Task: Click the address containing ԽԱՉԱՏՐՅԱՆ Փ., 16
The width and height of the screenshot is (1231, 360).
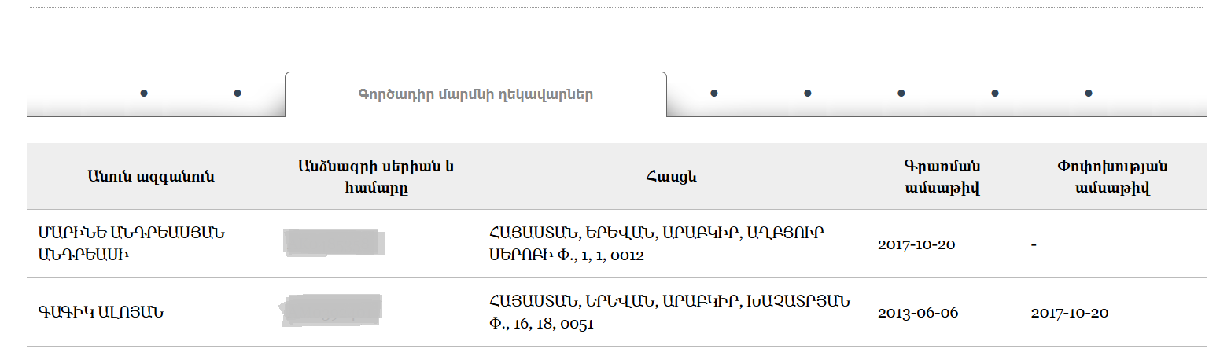Action: 669,312
